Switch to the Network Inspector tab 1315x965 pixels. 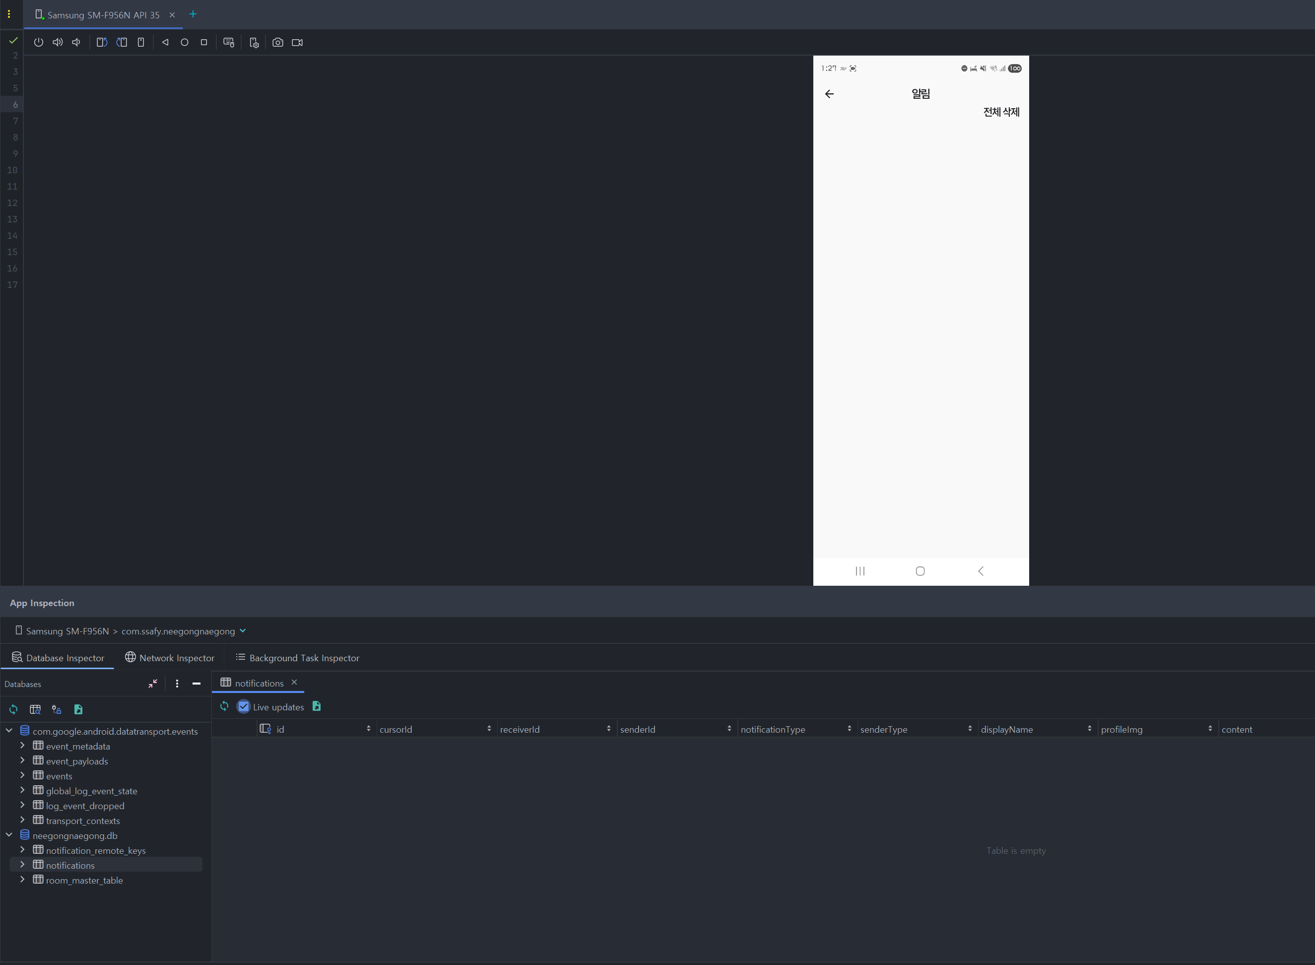coord(169,657)
